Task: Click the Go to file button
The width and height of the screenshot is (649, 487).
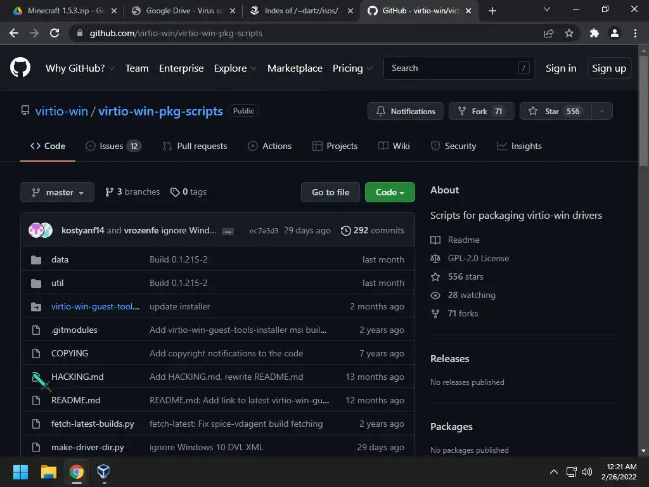Action: (330, 192)
